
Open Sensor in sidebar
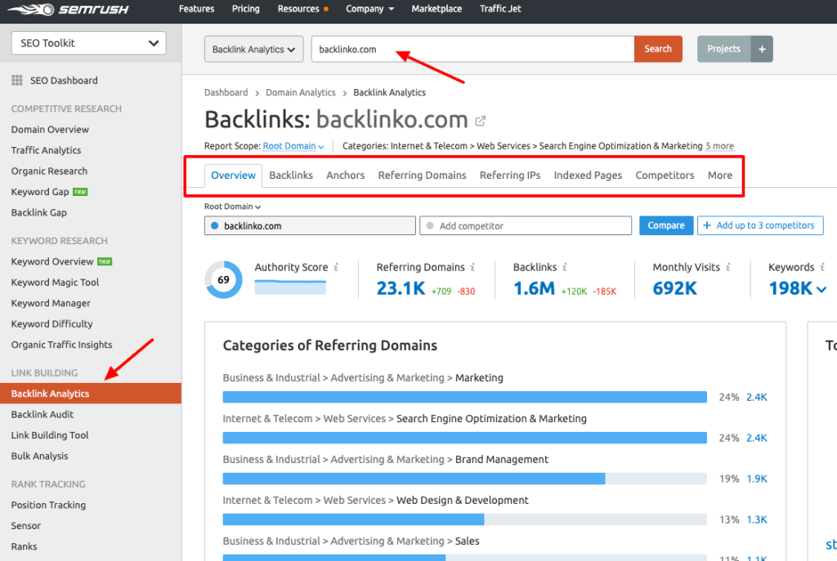[x=25, y=526]
